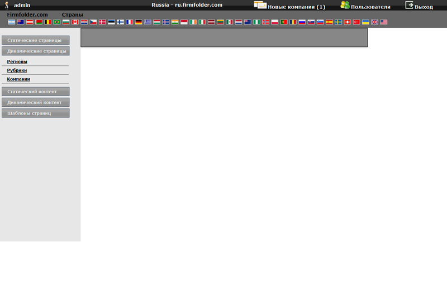Click the Russia - ru.firmfolder.com title
This screenshot has height=290, width=447.
pyautogui.click(x=187, y=5)
